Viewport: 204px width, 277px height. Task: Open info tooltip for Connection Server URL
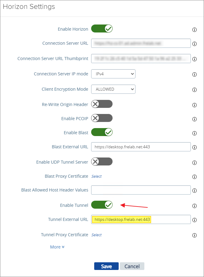[194, 44]
